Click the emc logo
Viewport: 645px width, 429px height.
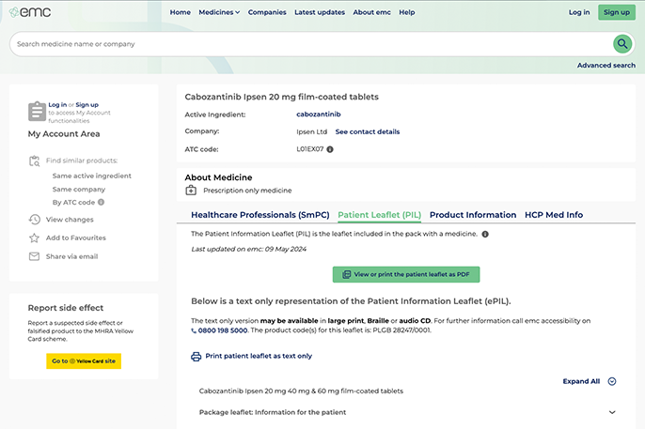coord(30,12)
